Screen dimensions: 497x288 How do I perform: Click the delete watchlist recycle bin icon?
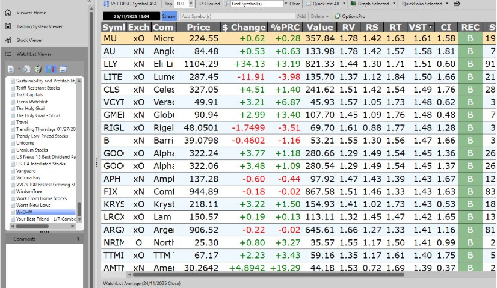(39, 69)
